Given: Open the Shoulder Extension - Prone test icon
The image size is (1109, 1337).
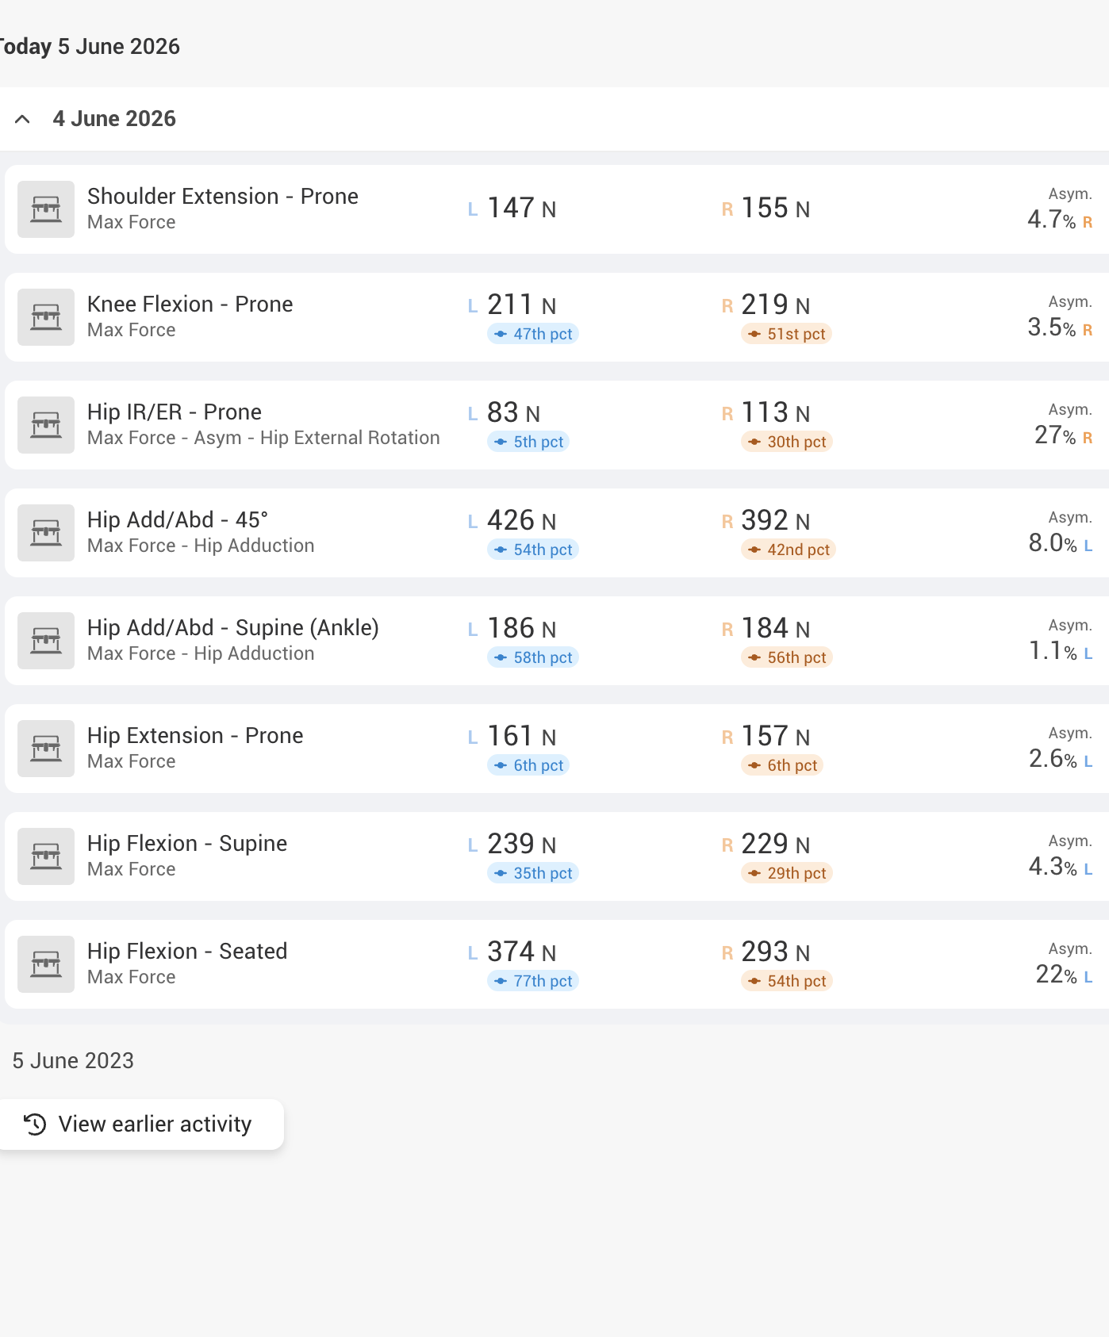Looking at the screenshot, I should tap(46, 209).
